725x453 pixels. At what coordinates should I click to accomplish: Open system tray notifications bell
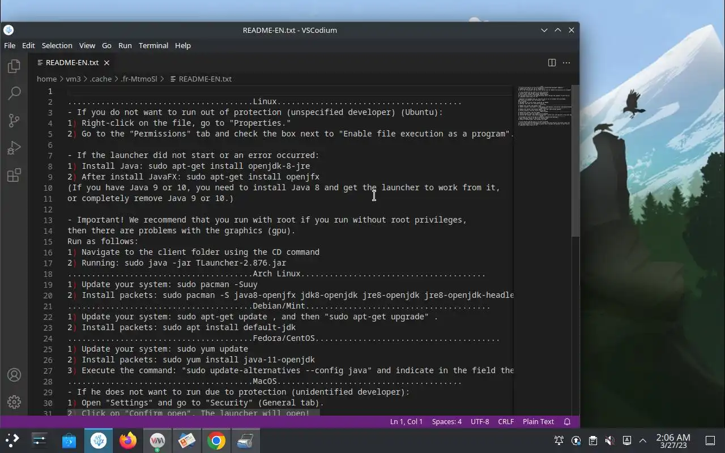click(x=559, y=441)
